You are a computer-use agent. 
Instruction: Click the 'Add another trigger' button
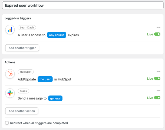22,48
